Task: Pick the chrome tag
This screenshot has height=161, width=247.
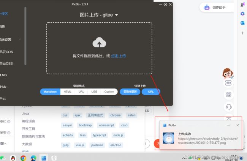Action: point(115,115)
